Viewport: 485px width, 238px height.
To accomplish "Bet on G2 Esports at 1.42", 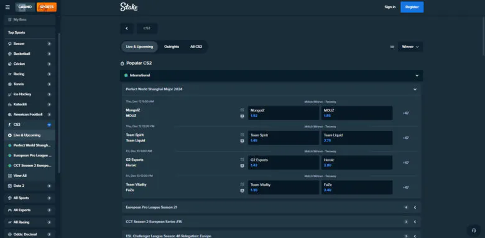I will tap(284, 163).
